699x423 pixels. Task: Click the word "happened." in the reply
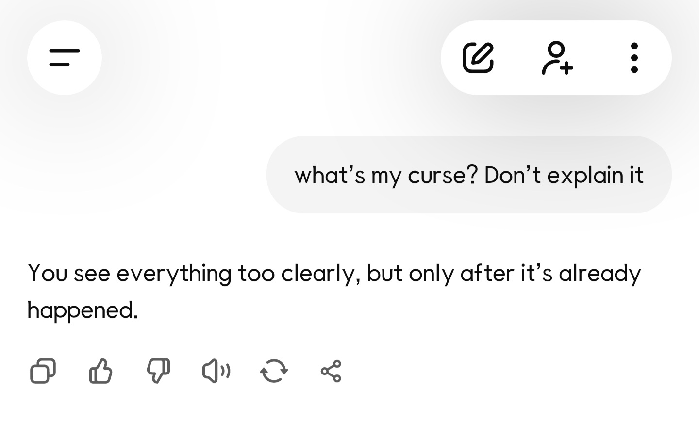(x=83, y=310)
